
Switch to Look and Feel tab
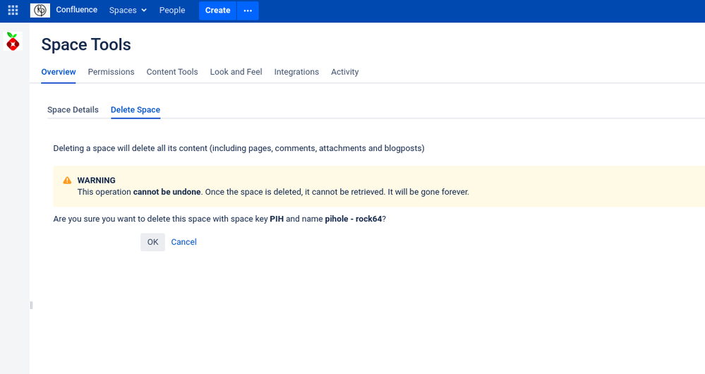(x=236, y=72)
